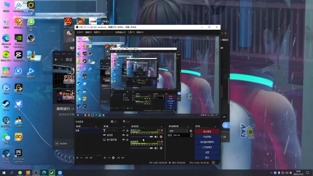Click the remove scene minus button
Image resolution: width=313 pixels, height=176 pixels.
81,158
